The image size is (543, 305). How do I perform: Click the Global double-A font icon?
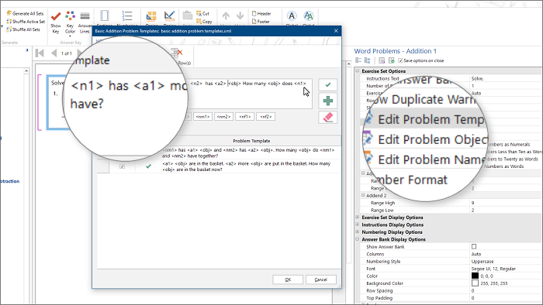click(x=308, y=16)
